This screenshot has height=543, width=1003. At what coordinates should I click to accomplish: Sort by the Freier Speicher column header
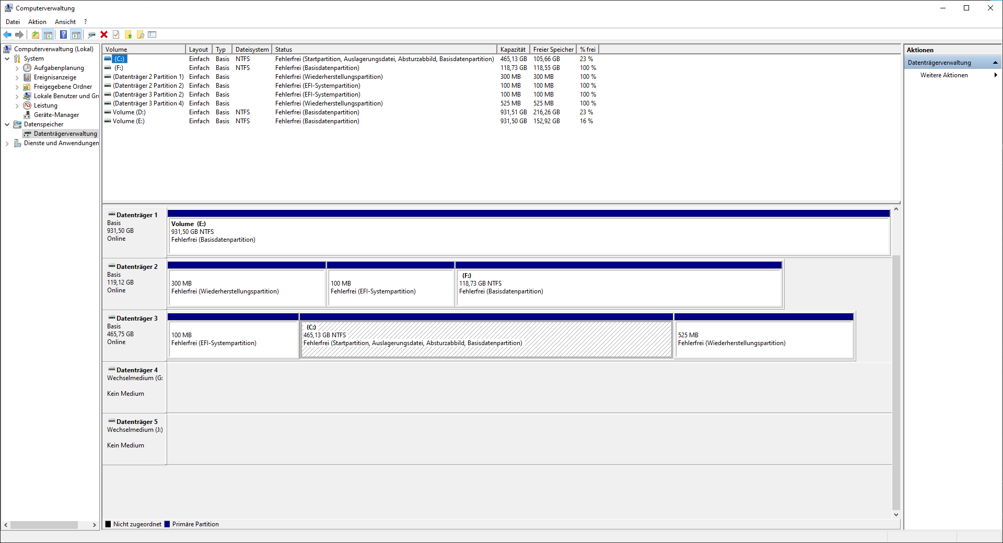tap(553, 50)
